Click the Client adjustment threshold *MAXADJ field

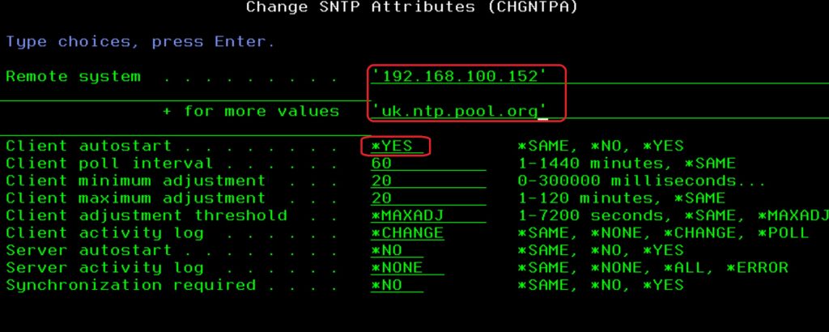pyautogui.click(x=407, y=216)
